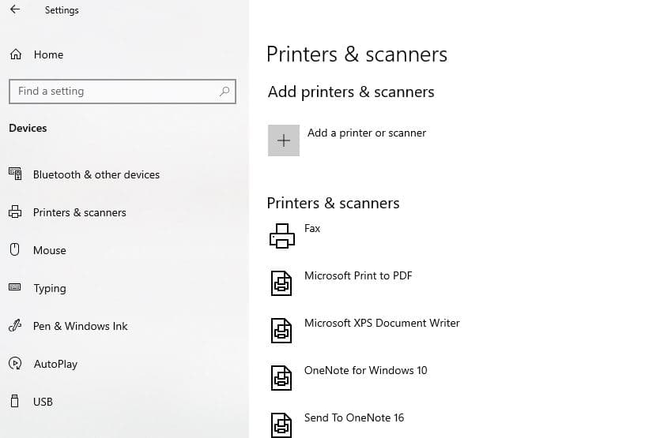Image resolution: width=668 pixels, height=438 pixels.
Task: Click the Microsoft XPS Document Writer icon
Action: [281, 331]
